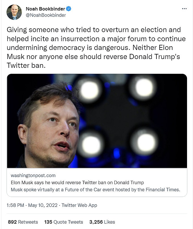Click the Twitter Web App source label
This screenshot has height=229, width=193.
point(79,205)
